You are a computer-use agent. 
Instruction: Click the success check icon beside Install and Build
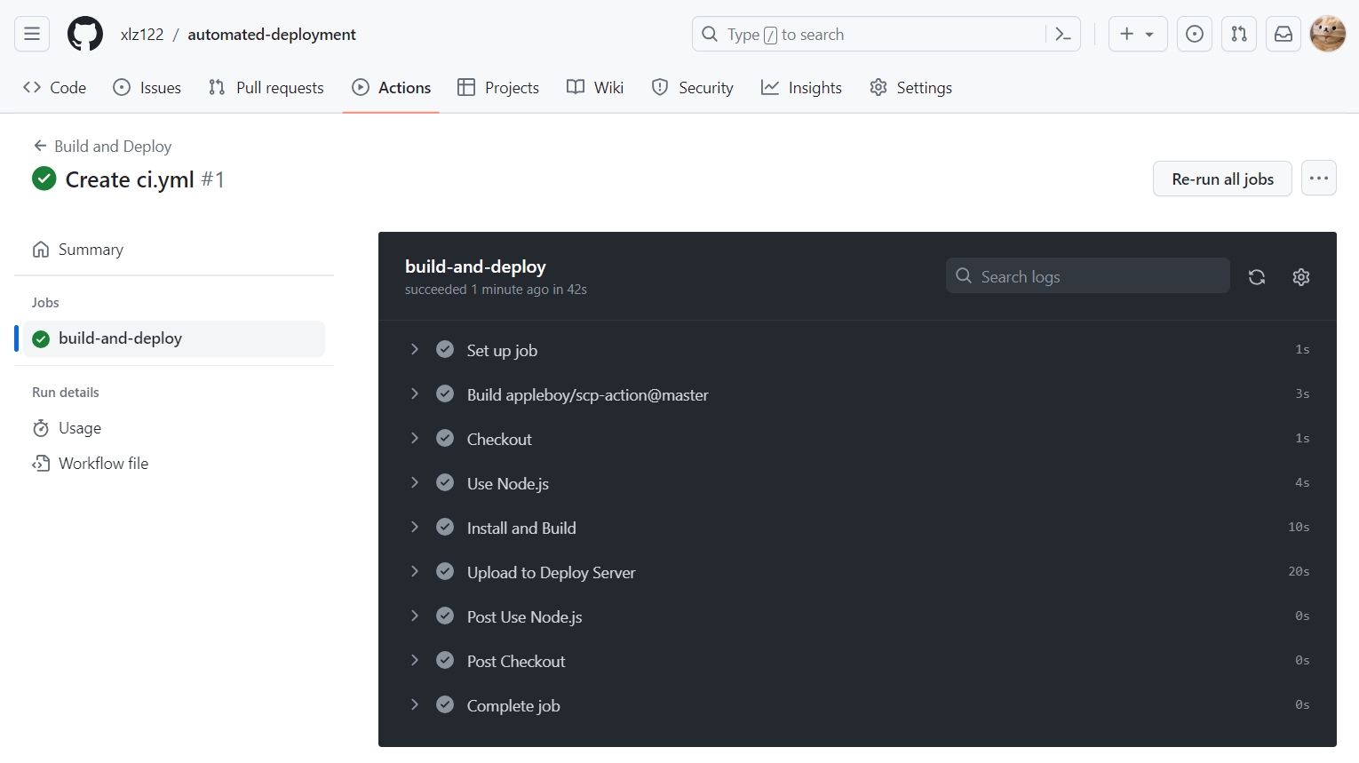[445, 527]
